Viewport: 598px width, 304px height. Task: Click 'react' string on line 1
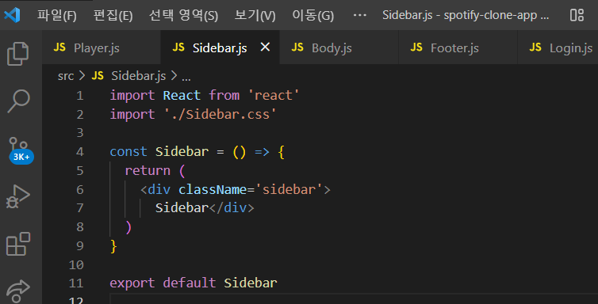coord(273,96)
